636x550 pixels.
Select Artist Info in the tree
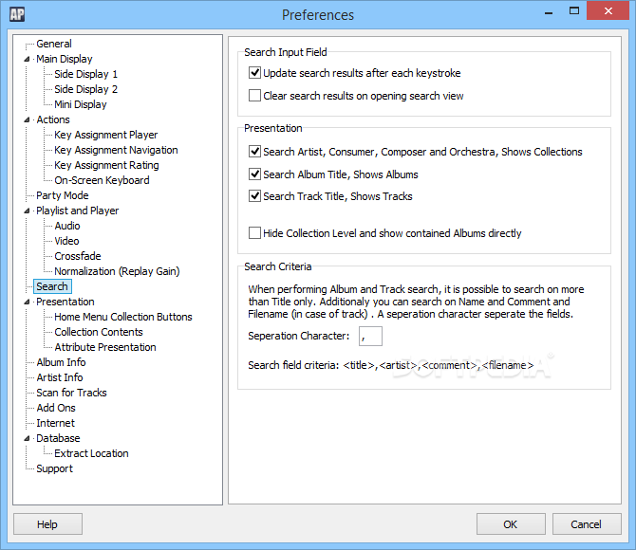tap(60, 377)
